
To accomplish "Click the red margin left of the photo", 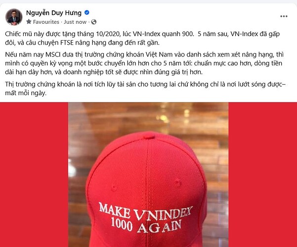I will tap(34, 175).
